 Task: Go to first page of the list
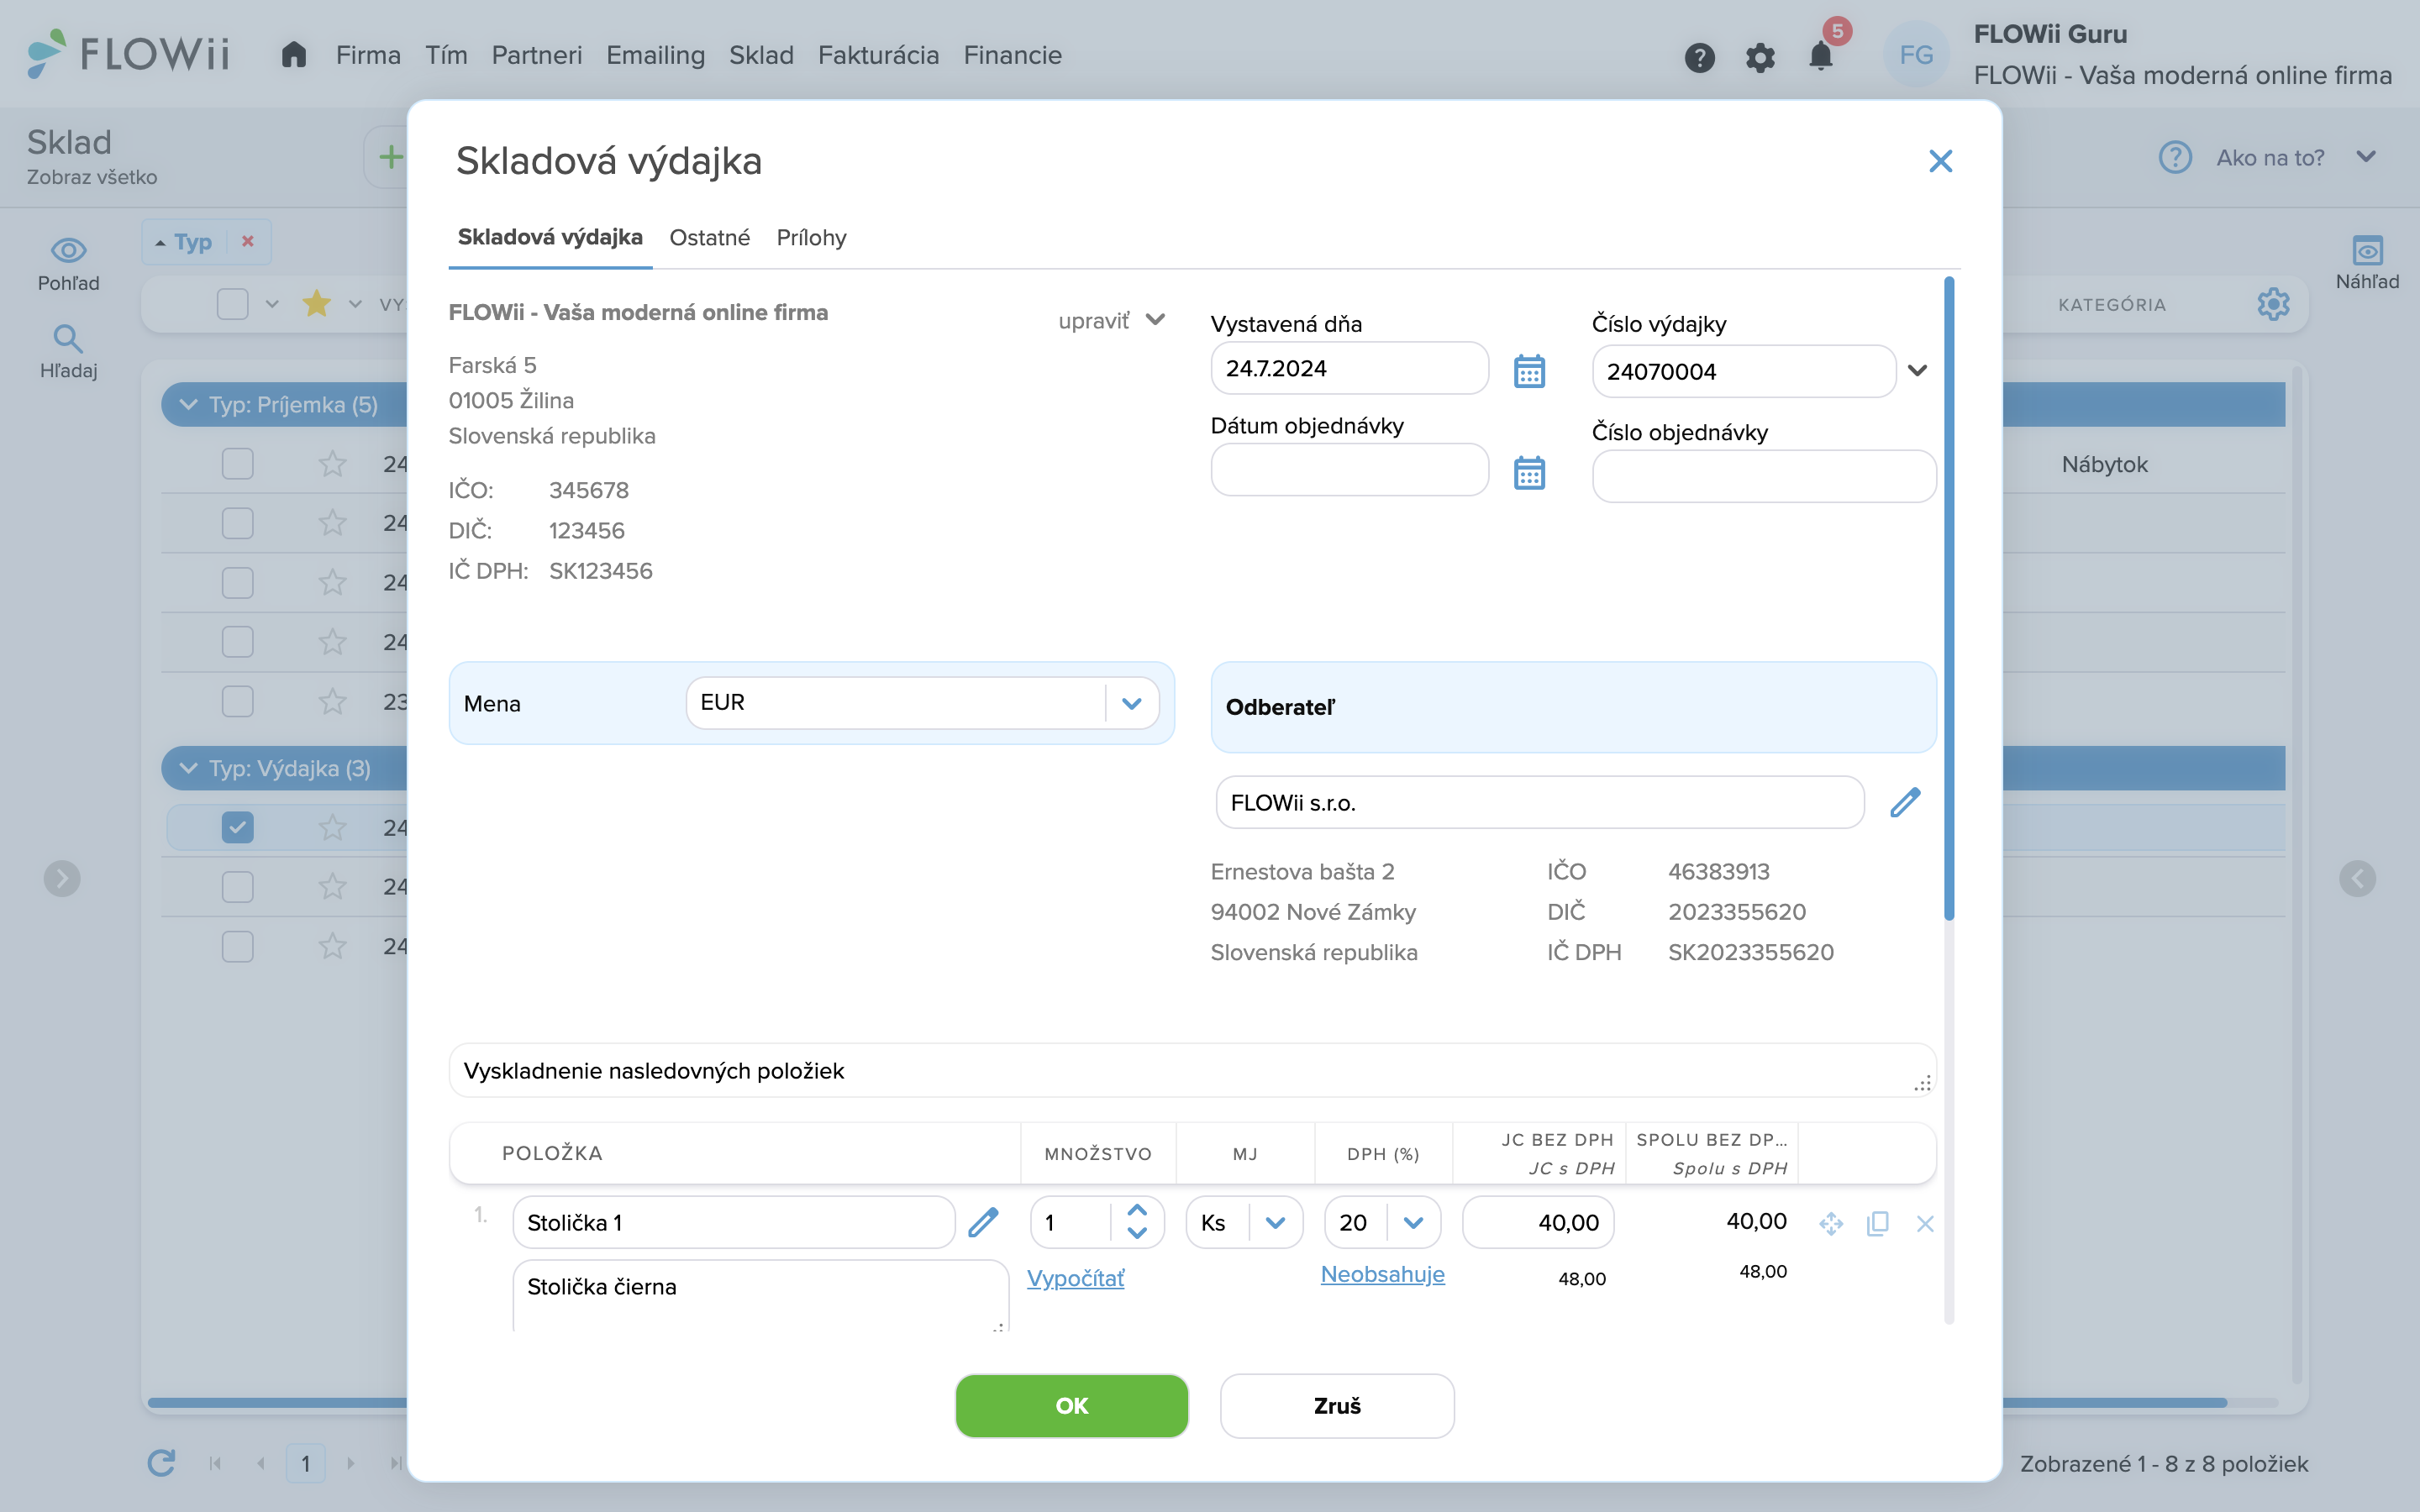tap(214, 1463)
